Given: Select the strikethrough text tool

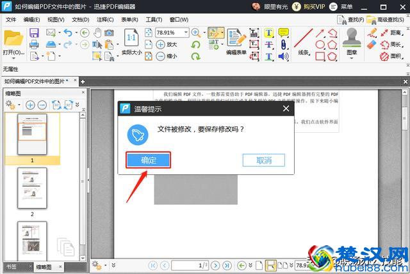Looking at the screenshot, I should pyautogui.click(x=269, y=45).
